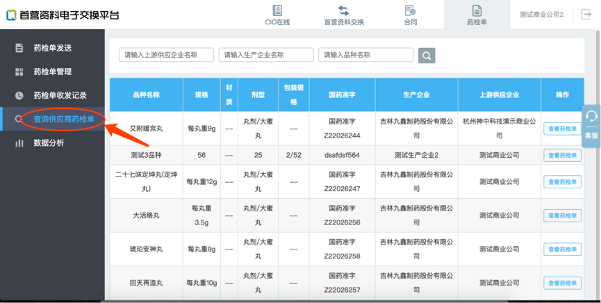Open 首营资料交换 exchange arrows icon
This screenshot has width=601, height=303.
(x=343, y=10)
